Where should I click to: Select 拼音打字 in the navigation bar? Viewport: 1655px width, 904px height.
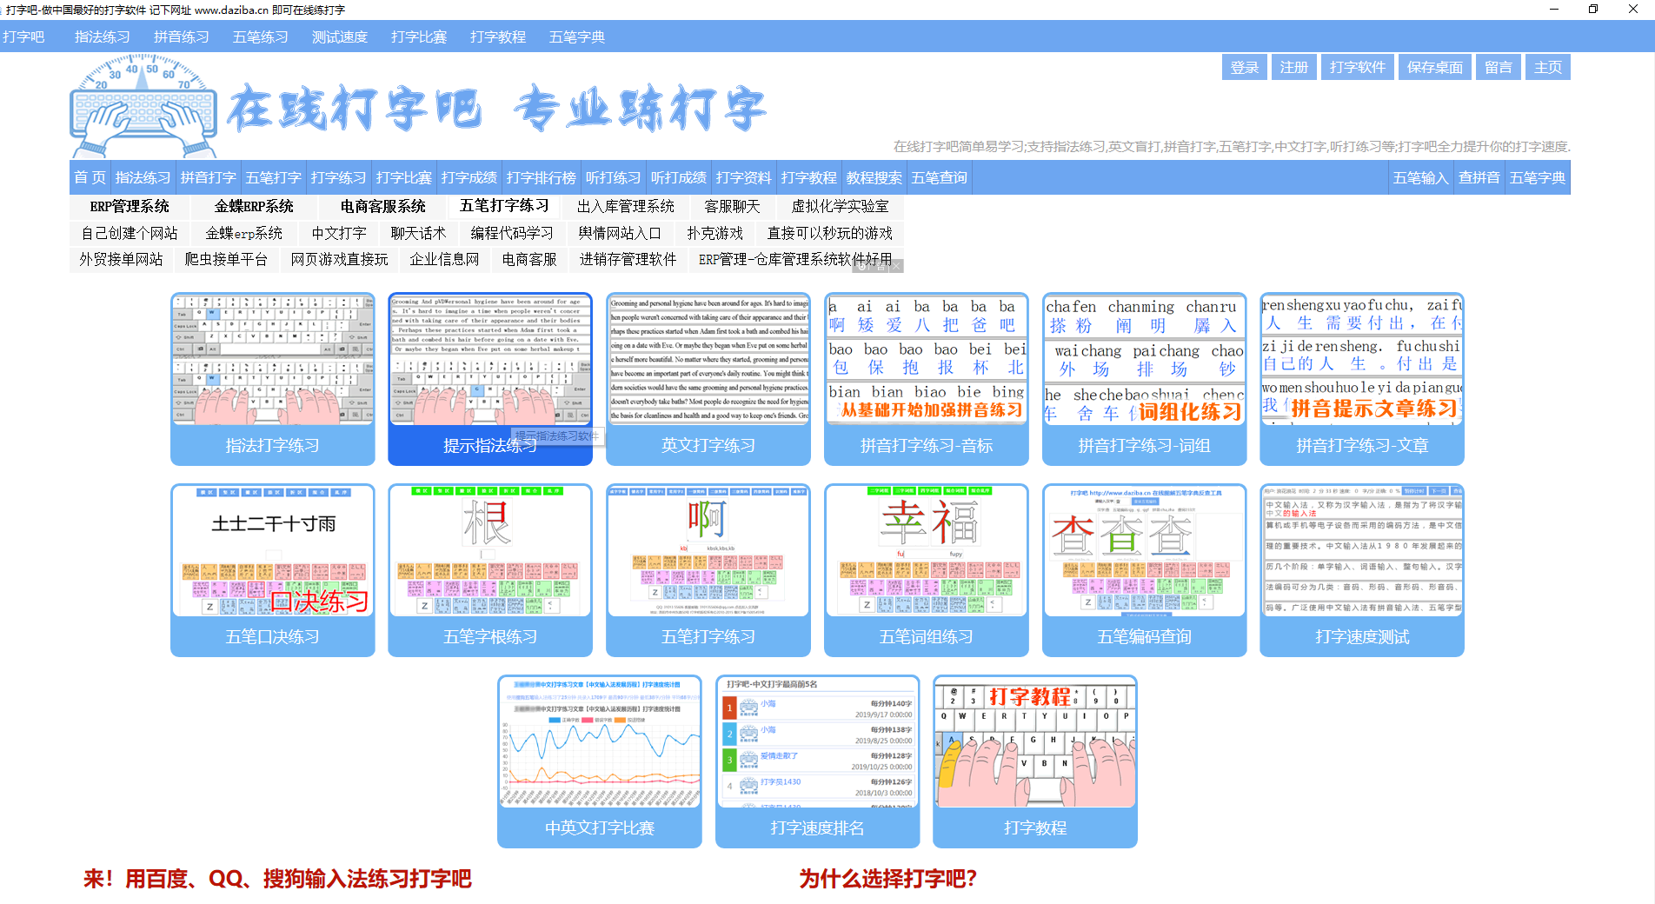pyautogui.click(x=208, y=177)
